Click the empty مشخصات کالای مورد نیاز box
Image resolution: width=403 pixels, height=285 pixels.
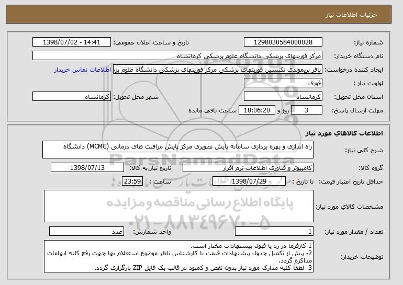click(x=178, y=206)
